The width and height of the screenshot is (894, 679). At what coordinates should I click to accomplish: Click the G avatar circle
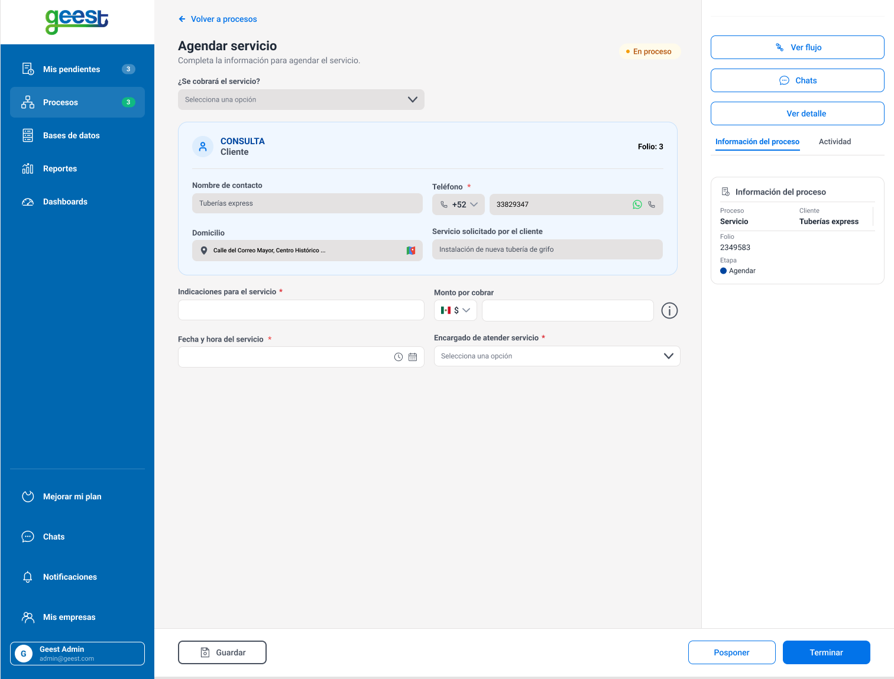24,654
